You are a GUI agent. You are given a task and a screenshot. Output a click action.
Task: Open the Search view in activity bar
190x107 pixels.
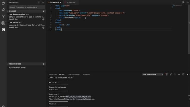[x=3, y=10]
